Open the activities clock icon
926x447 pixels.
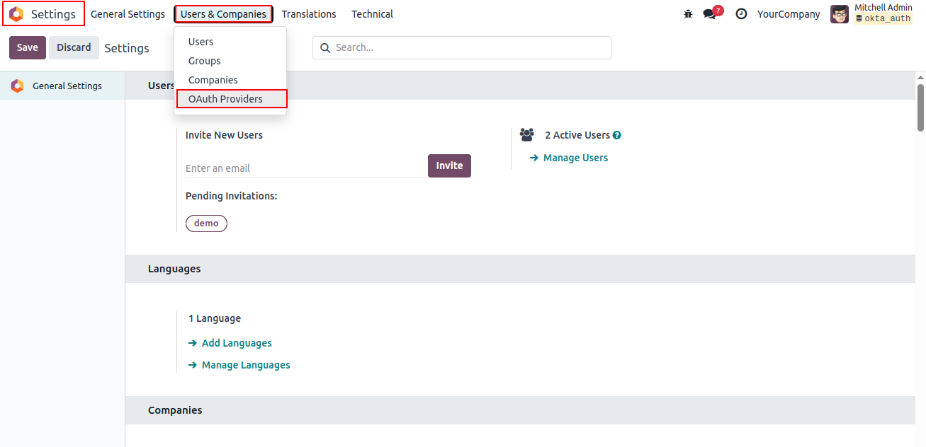coord(741,13)
